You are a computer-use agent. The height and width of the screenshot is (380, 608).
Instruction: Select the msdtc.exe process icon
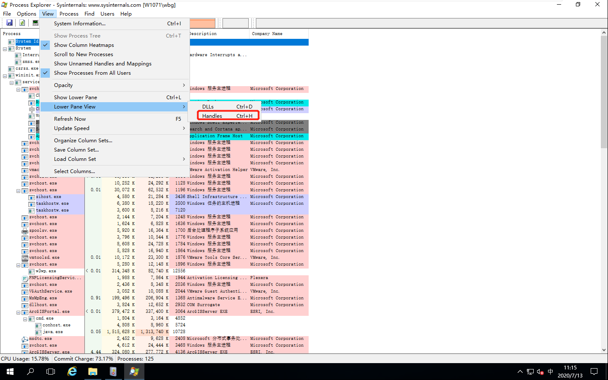click(x=25, y=339)
